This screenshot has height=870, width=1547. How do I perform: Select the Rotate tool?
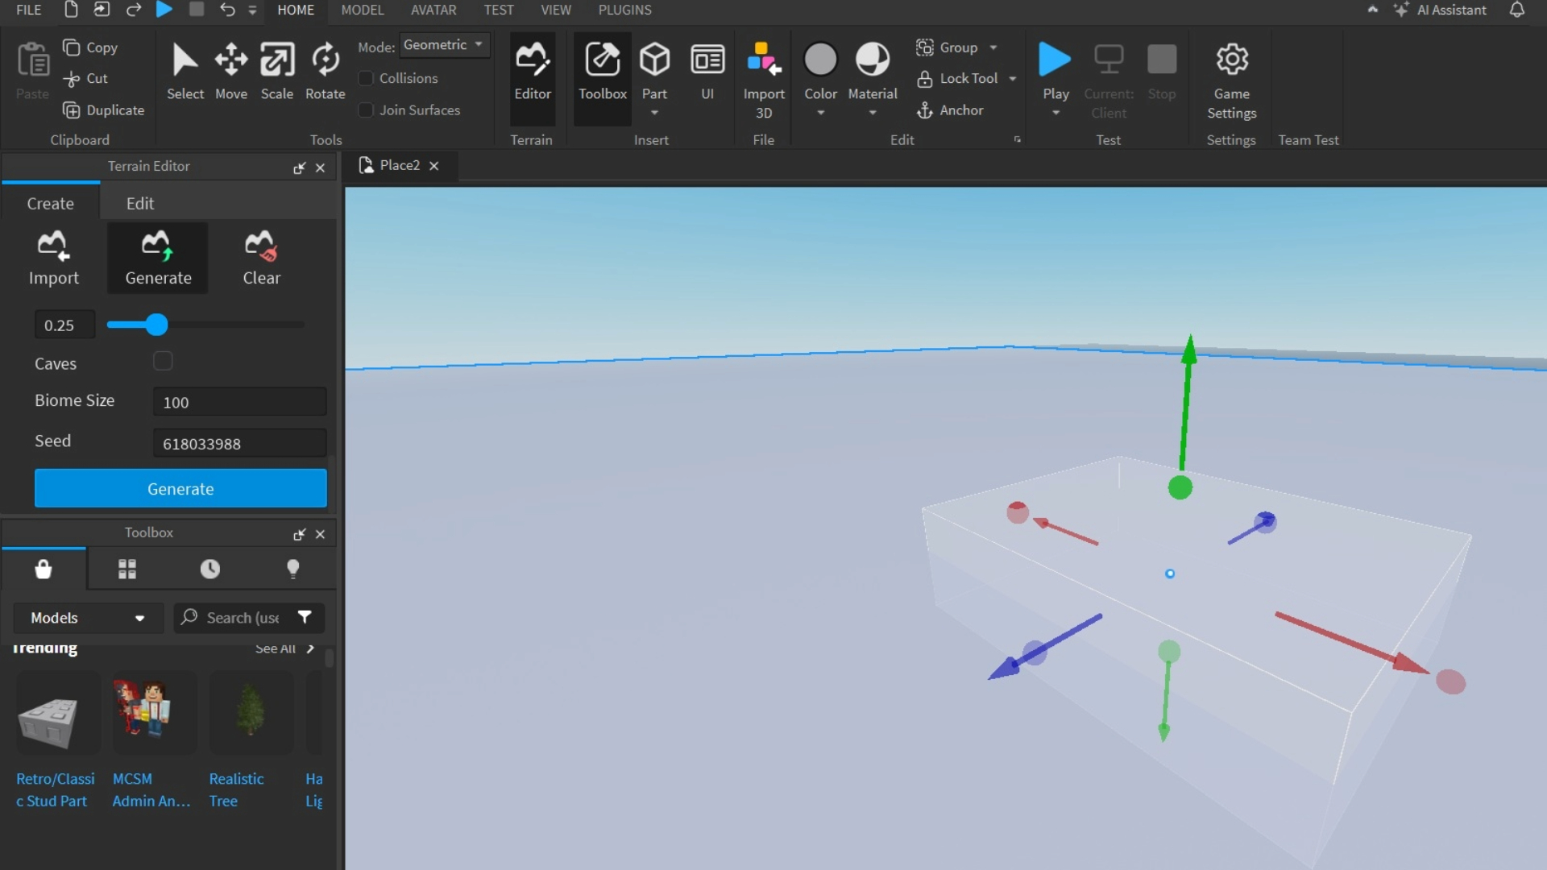coord(325,70)
